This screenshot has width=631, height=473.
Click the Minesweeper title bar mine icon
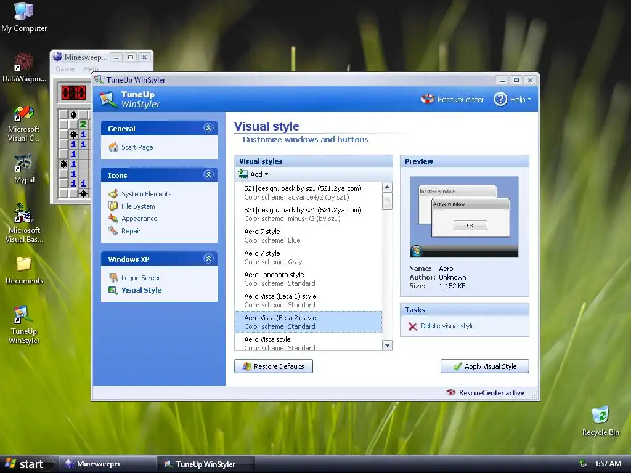click(57, 57)
